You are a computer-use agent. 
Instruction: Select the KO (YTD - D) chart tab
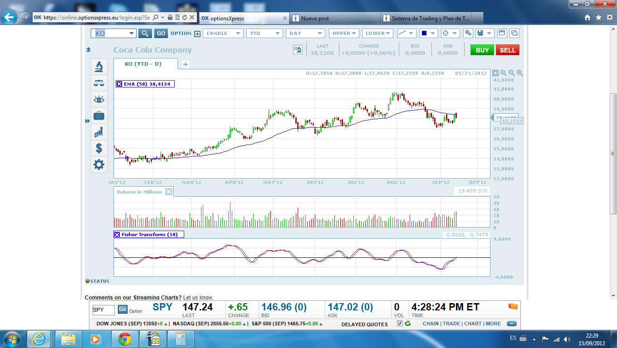point(143,64)
